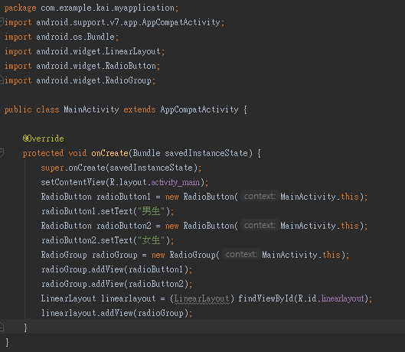
Task: Select the 'android.widget.RadioGroup' import
Action: click(93, 80)
